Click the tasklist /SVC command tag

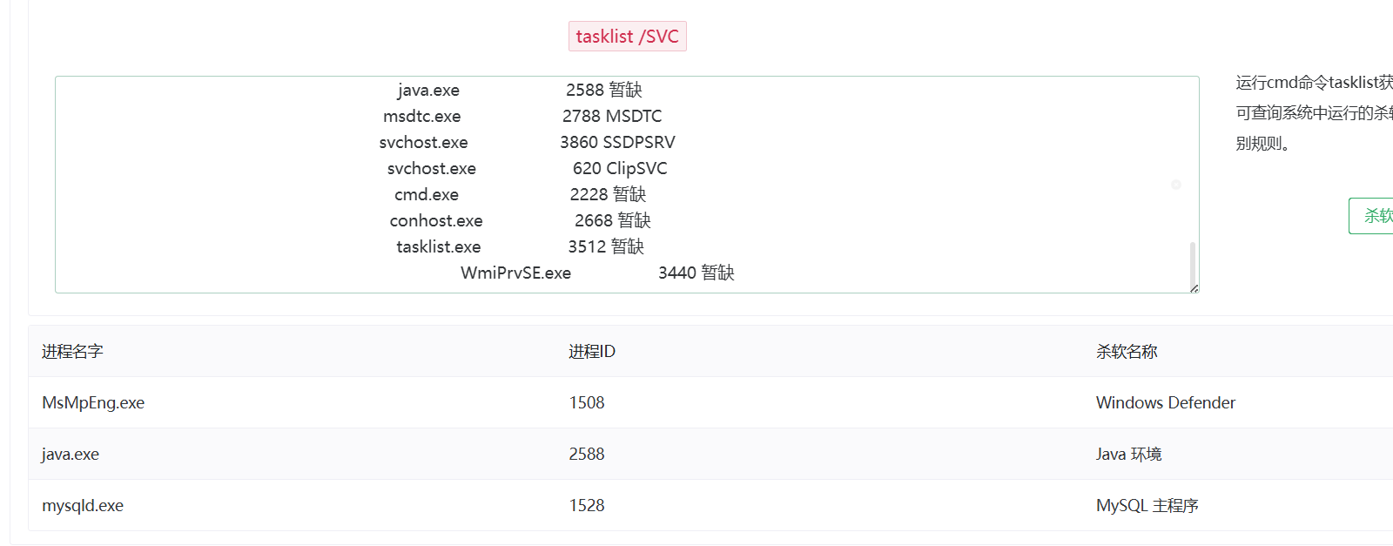pos(627,37)
